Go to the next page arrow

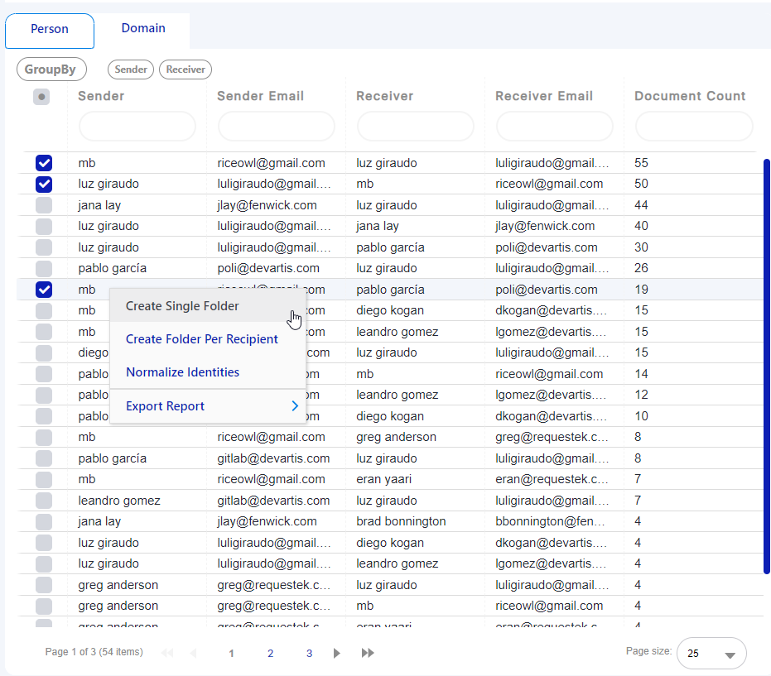pos(337,653)
